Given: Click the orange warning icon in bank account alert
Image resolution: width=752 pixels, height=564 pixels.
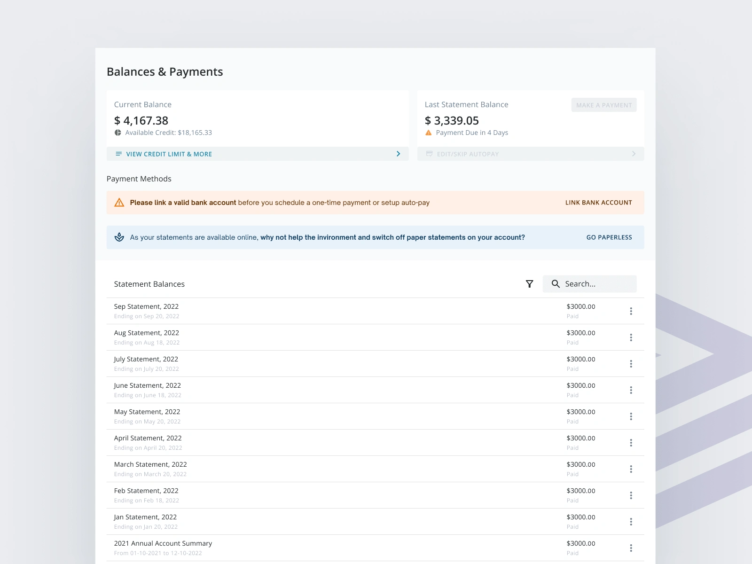Looking at the screenshot, I should [119, 203].
